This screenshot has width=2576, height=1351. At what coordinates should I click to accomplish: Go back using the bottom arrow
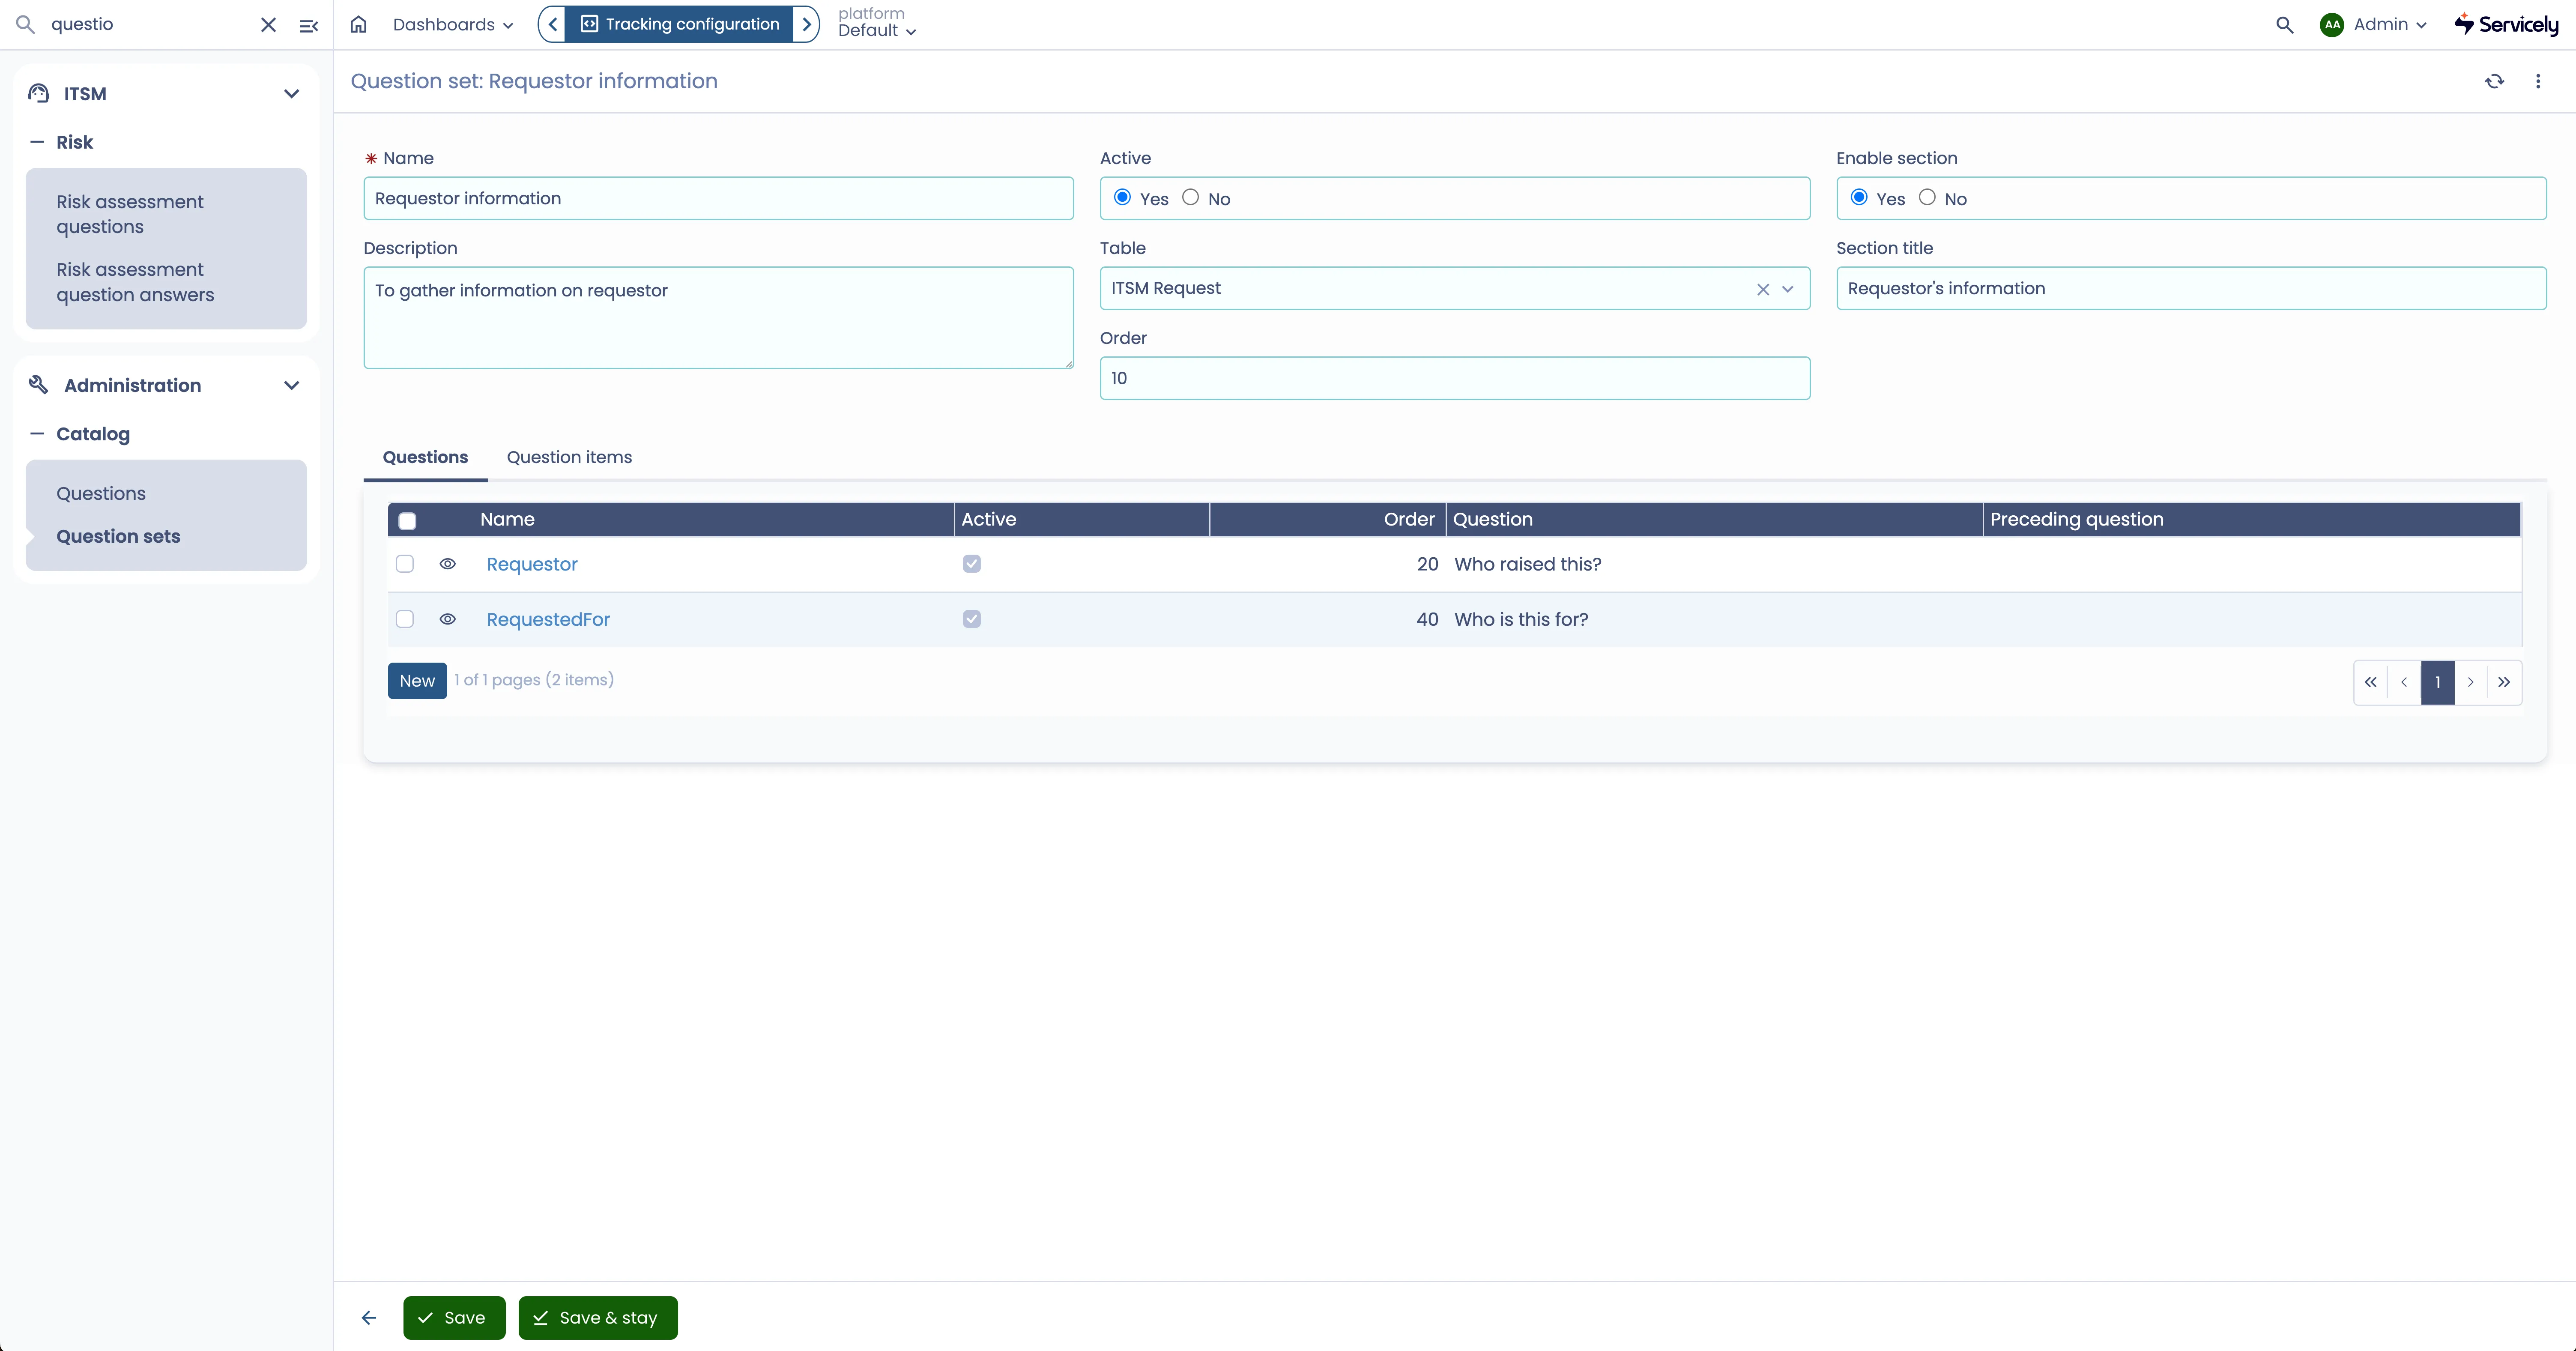click(369, 1318)
